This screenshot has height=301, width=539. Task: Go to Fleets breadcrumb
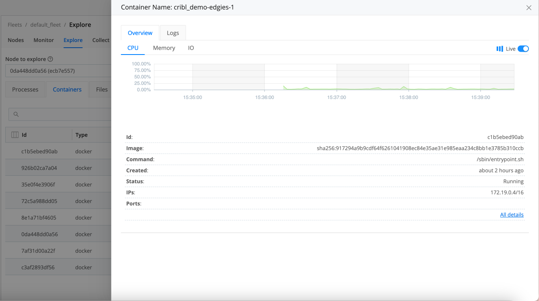click(15, 25)
